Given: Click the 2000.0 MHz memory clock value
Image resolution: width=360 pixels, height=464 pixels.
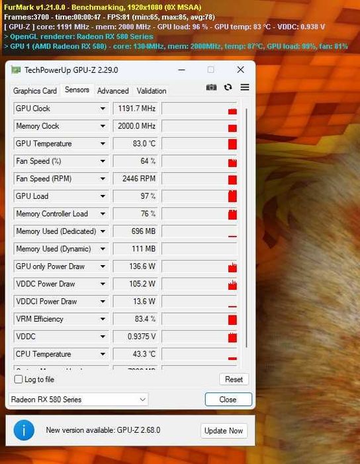Looking at the screenshot, I should [x=136, y=126].
